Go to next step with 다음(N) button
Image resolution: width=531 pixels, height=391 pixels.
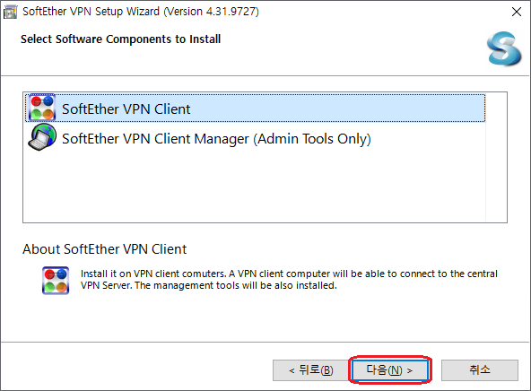tap(390, 370)
